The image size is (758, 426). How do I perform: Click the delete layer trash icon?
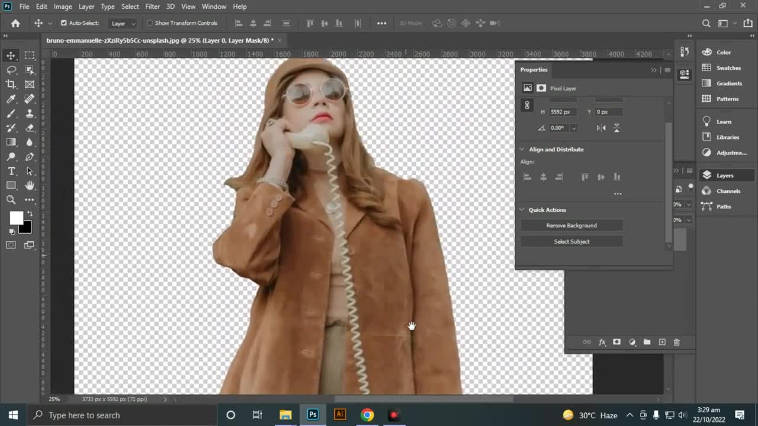pyautogui.click(x=677, y=342)
